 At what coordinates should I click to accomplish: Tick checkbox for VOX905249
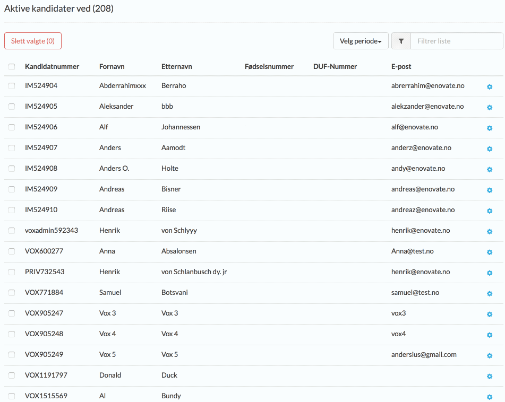pos(12,354)
